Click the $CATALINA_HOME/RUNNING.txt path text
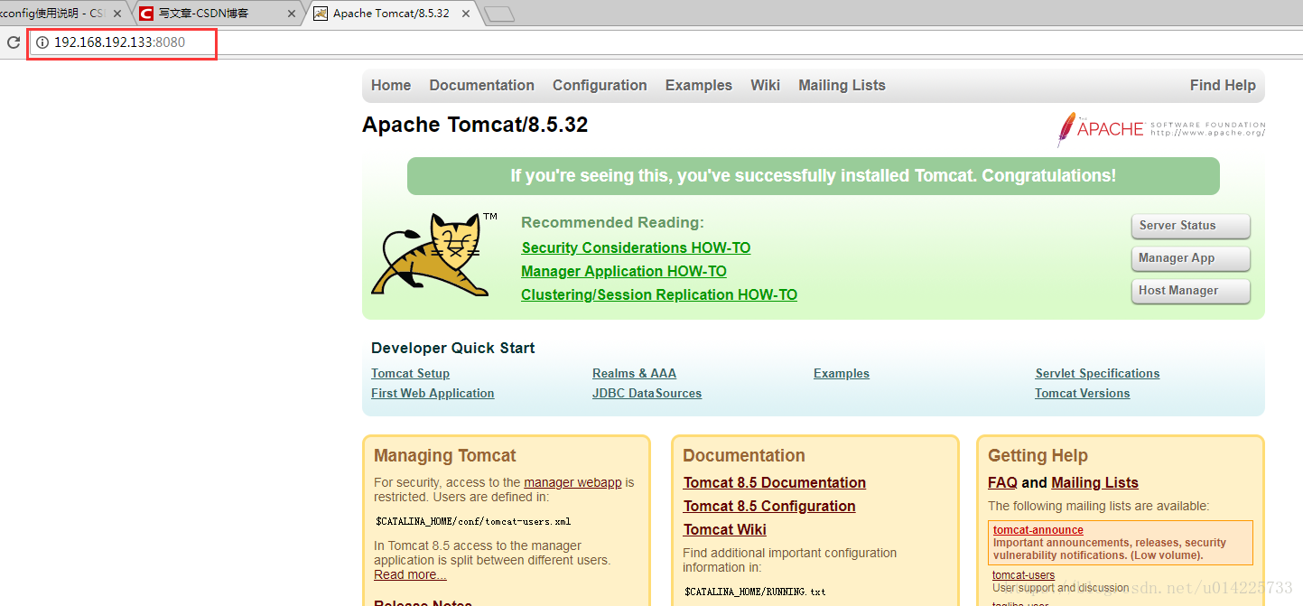Viewport: 1303px width, 606px height. (x=755, y=592)
